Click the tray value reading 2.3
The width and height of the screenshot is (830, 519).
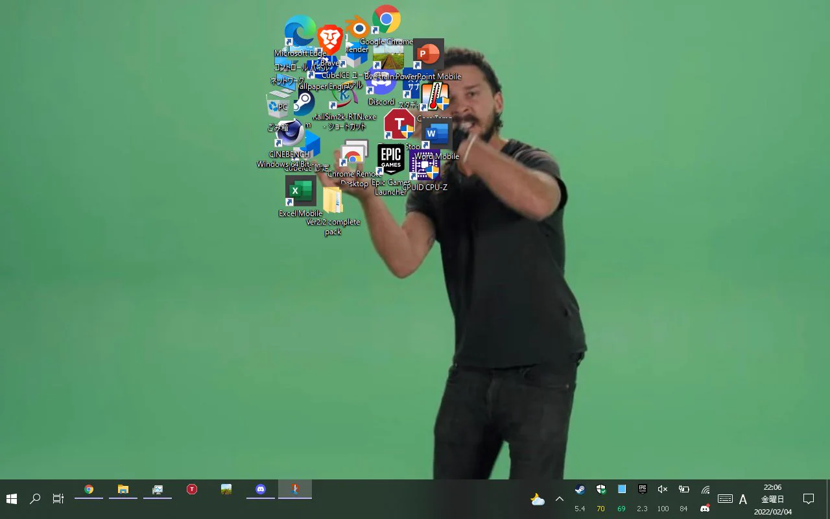(642, 509)
